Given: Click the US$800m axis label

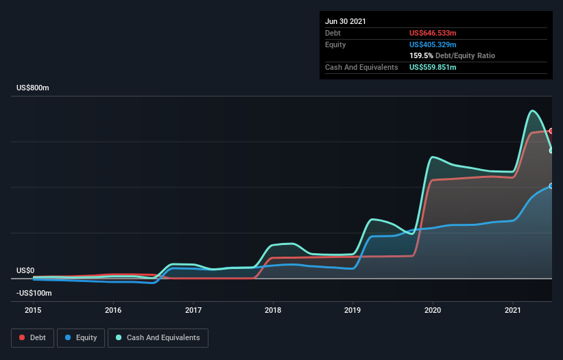Looking at the screenshot, I should tap(33, 88).
